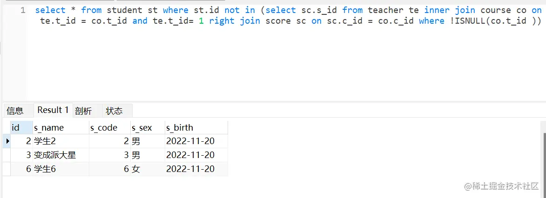Click the 变成派大星 name cell
The width and height of the screenshot is (546, 198).
click(x=61, y=155)
